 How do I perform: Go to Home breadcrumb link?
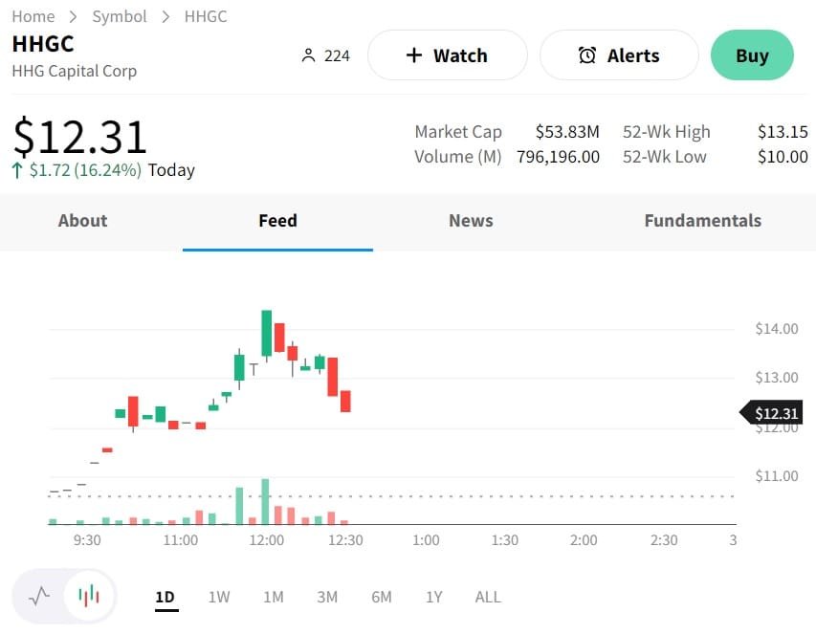coord(33,16)
